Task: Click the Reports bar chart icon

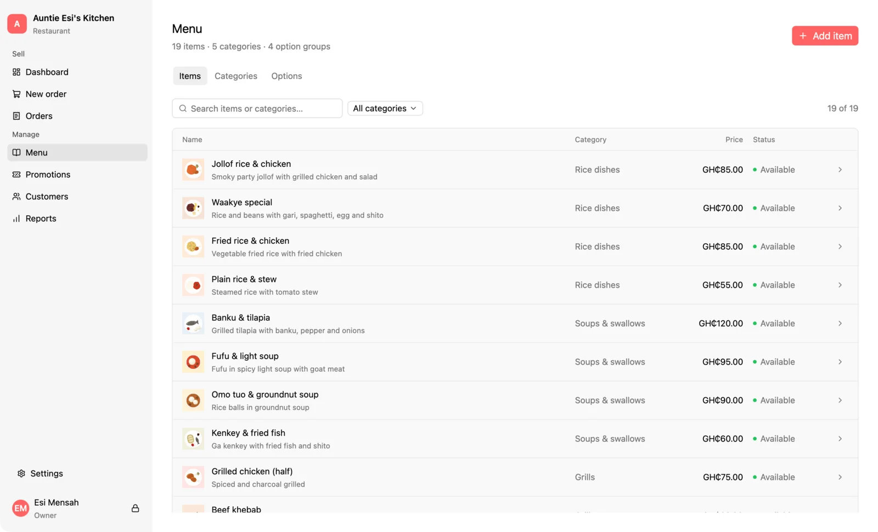Action: [x=16, y=219]
